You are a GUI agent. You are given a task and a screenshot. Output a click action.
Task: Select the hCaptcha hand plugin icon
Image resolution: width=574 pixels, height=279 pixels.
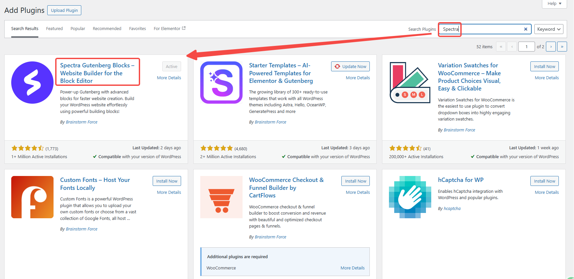tap(410, 197)
